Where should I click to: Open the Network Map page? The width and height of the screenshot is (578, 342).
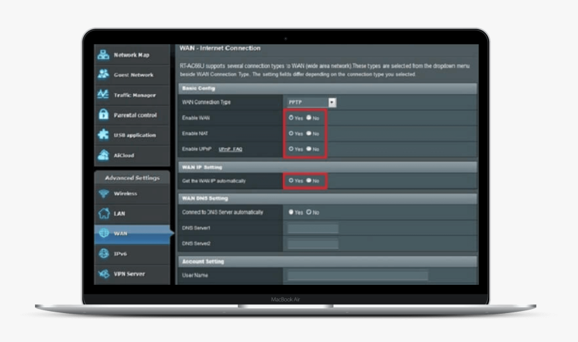click(x=132, y=55)
